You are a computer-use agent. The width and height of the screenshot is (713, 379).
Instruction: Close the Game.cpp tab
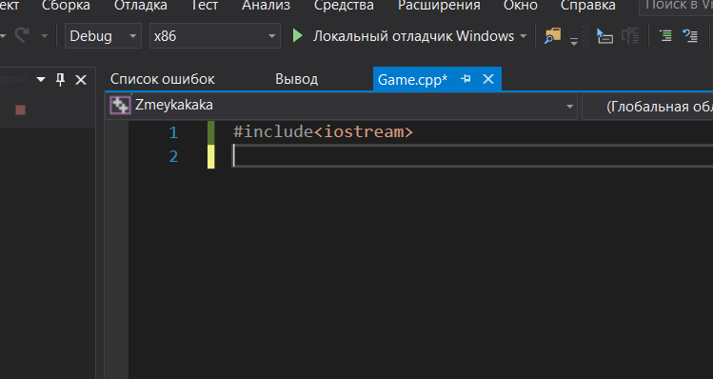click(488, 79)
